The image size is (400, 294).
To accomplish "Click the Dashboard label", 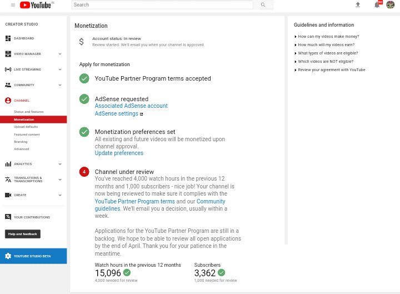I will [x=24, y=38].
